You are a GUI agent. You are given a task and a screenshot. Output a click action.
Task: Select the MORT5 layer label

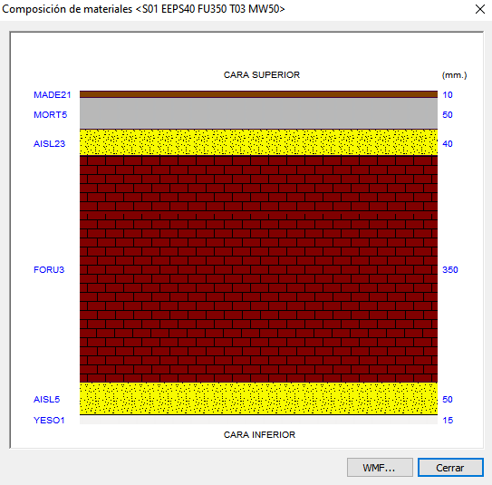50,114
